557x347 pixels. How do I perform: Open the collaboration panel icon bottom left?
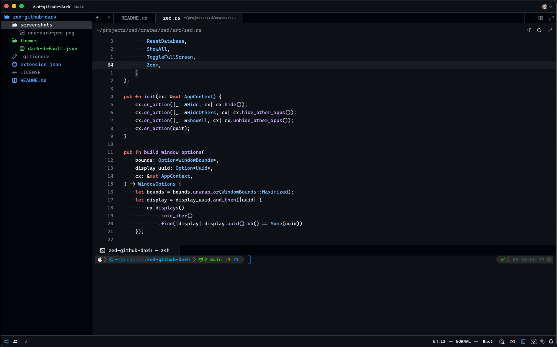[15, 341]
